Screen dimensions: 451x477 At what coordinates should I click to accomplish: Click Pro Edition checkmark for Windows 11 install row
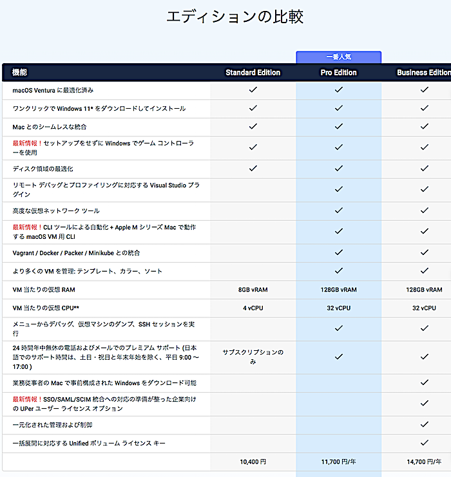(x=338, y=108)
